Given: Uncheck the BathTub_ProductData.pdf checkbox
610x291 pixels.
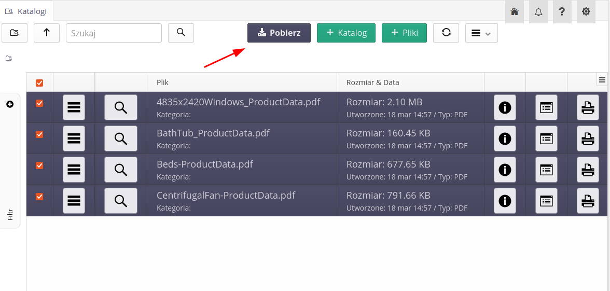Looking at the screenshot, I should click(39, 134).
